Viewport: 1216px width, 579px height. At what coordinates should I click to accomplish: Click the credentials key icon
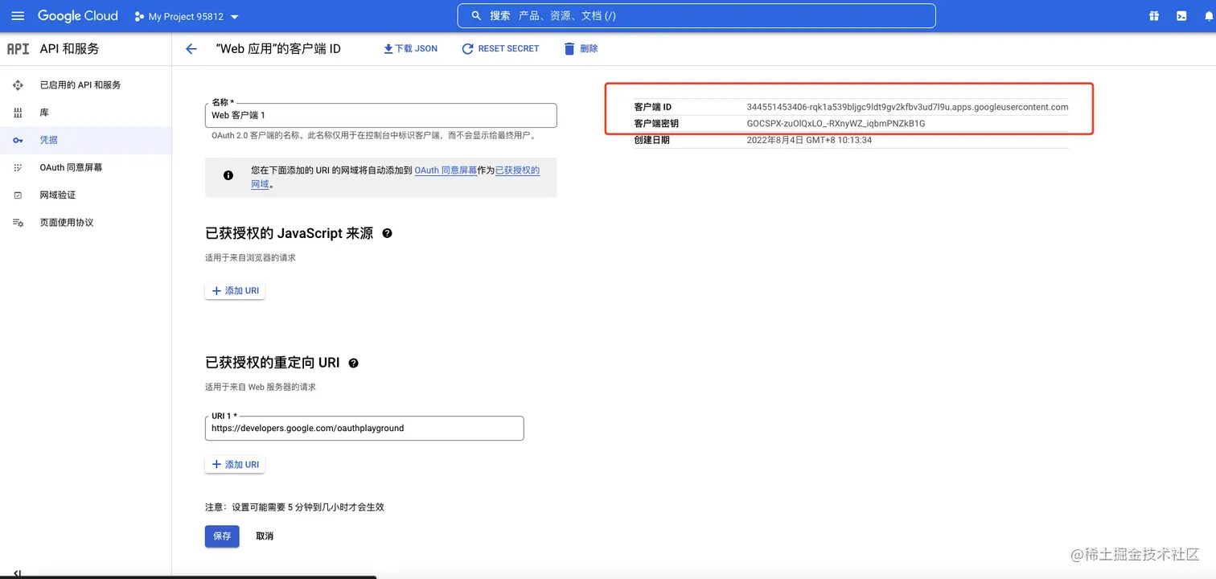tap(18, 140)
